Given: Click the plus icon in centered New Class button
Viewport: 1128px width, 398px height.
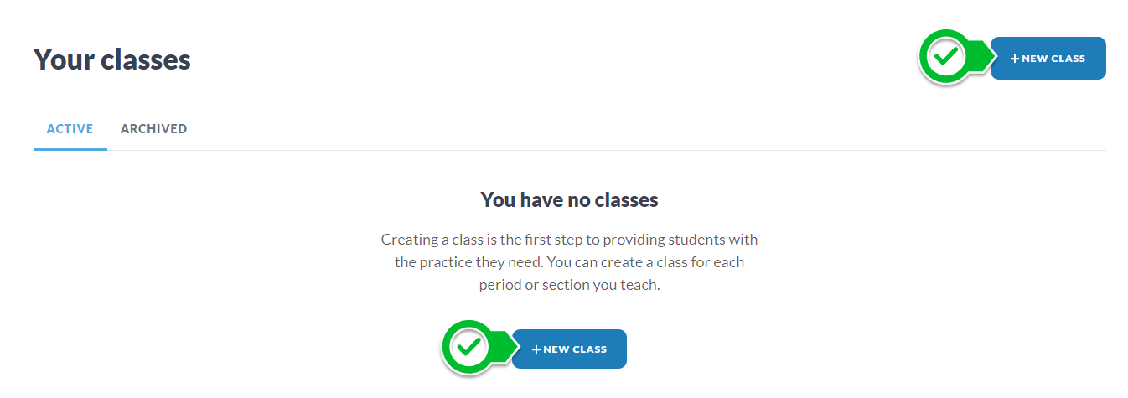Looking at the screenshot, I should [x=536, y=349].
